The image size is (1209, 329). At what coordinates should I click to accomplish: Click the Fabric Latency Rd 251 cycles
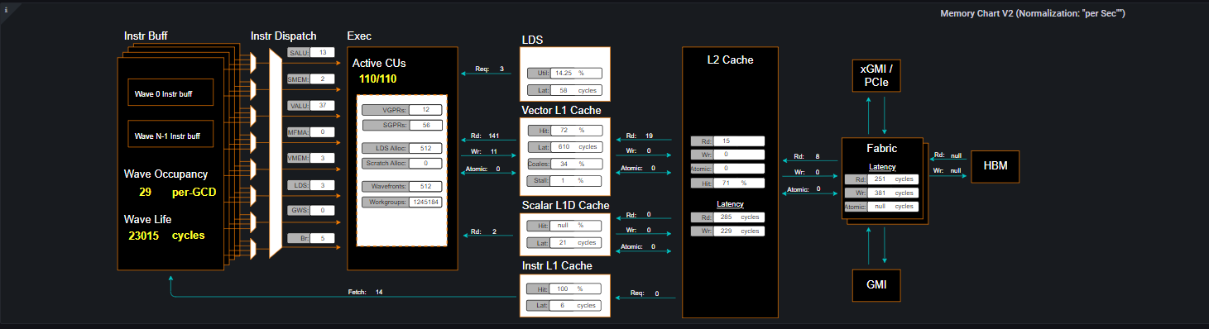point(892,179)
